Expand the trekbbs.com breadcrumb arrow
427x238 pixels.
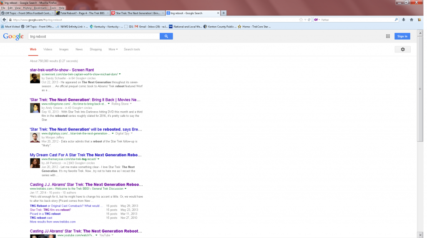(125, 188)
